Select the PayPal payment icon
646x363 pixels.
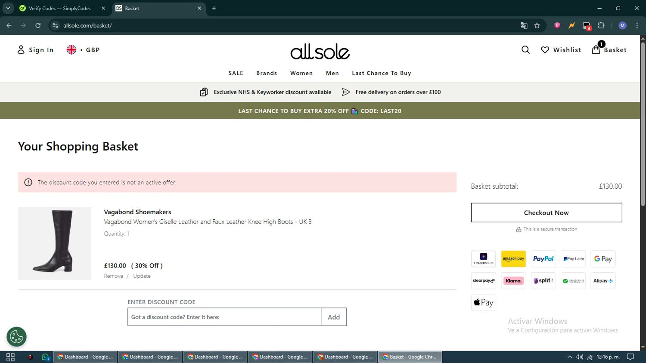pyautogui.click(x=544, y=259)
